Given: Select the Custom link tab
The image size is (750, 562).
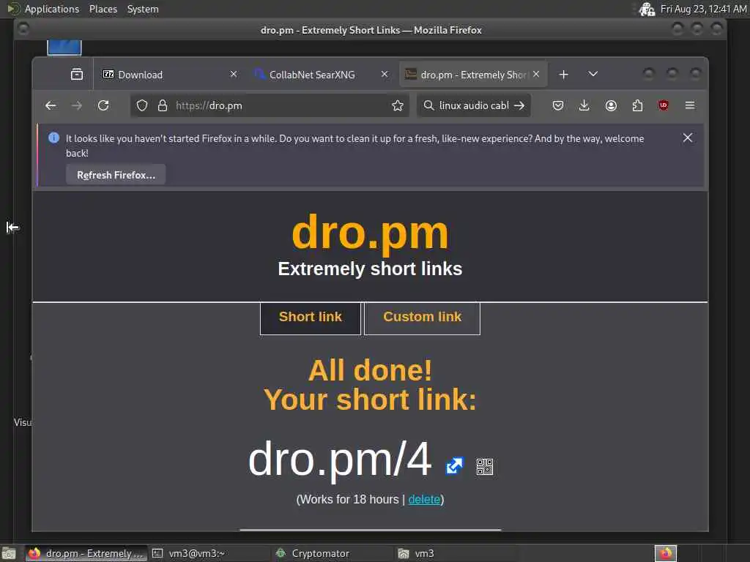Looking at the screenshot, I should pos(423,318).
